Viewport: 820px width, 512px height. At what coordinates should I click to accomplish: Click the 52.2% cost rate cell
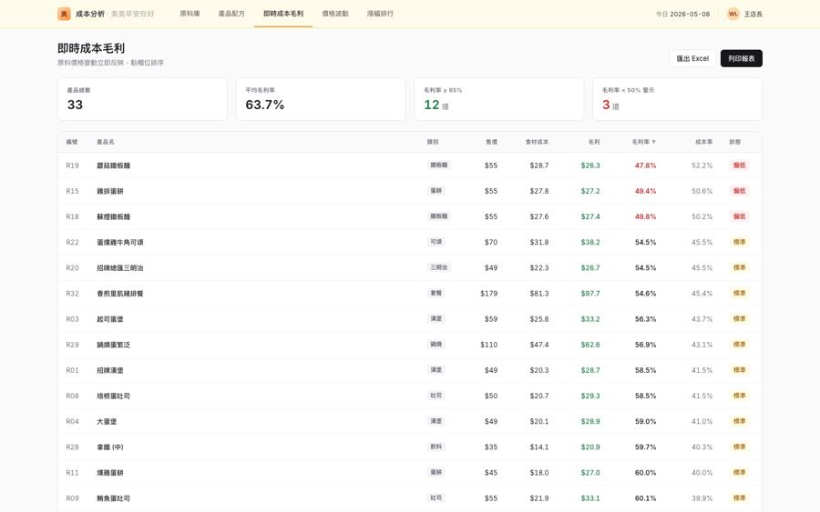coord(702,166)
